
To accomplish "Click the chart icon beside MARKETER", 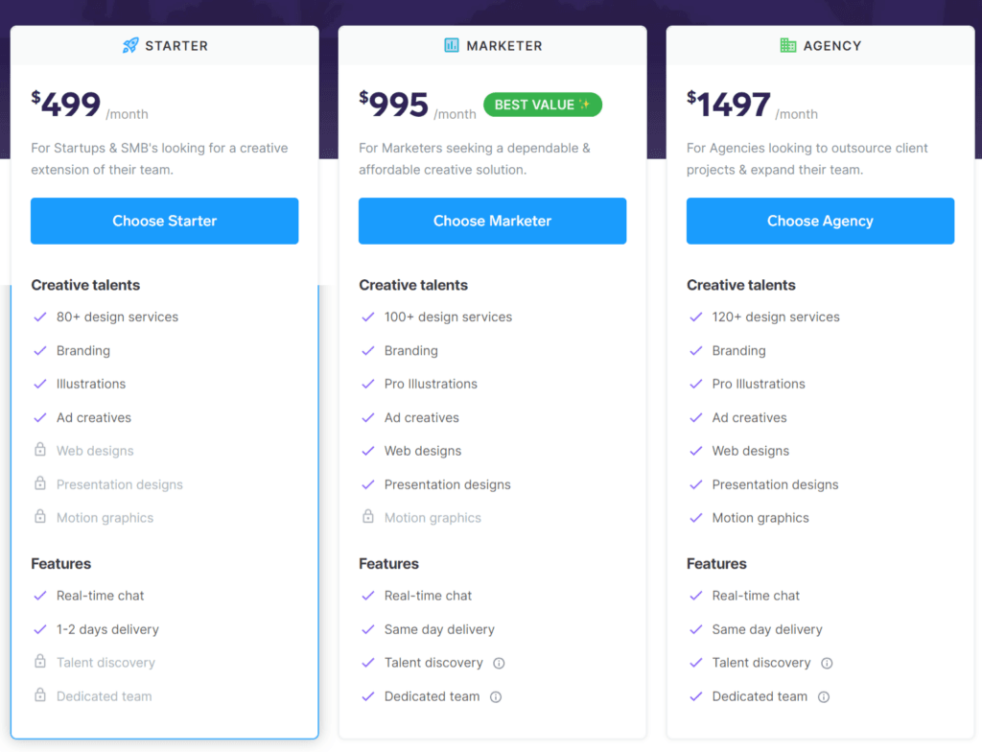I will [451, 45].
